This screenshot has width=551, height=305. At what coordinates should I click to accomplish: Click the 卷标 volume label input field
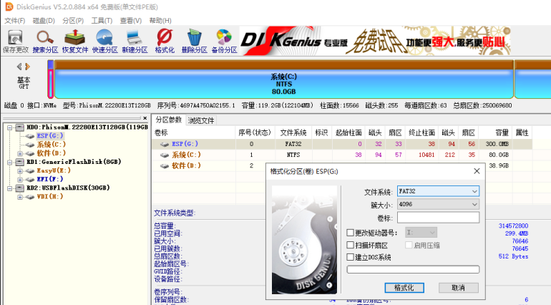438,218
